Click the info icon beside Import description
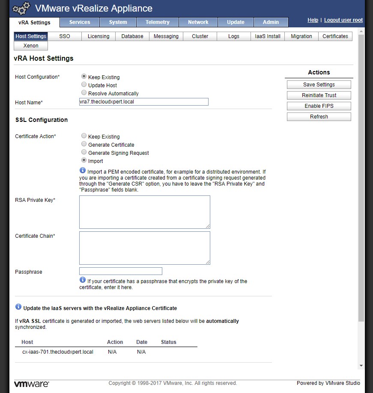 (83, 171)
